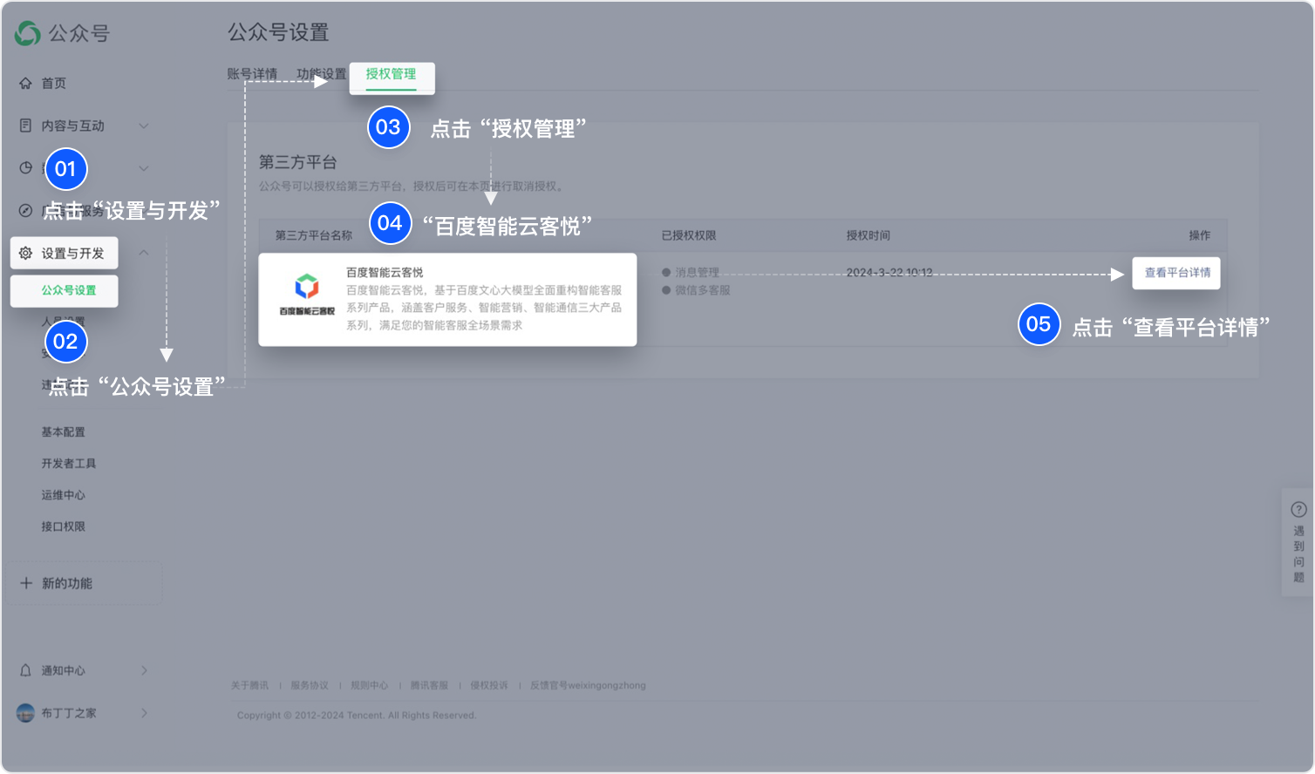The image size is (1315, 774).
Task: Switch to the 账号详情 tab
Action: 252,74
